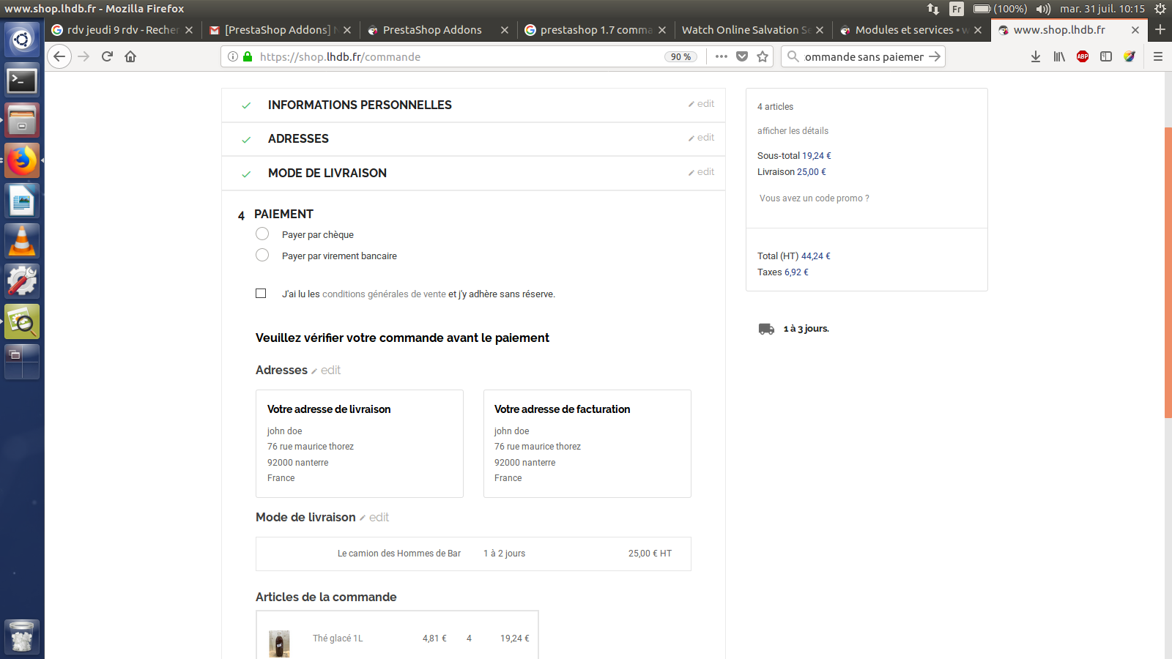The width and height of the screenshot is (1172, 659).
Task: Expand Vous avez un code promo
Action: [x=815, y=198]
